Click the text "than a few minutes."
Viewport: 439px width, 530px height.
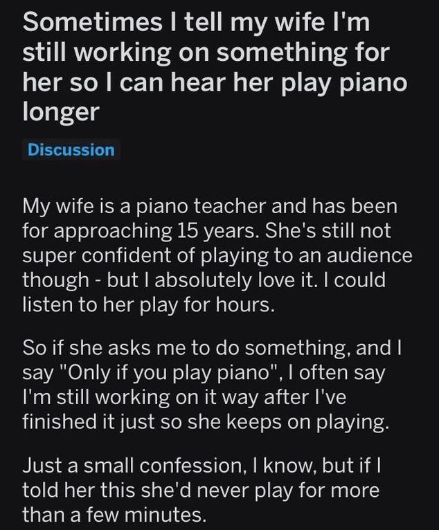tap(114, 515)
